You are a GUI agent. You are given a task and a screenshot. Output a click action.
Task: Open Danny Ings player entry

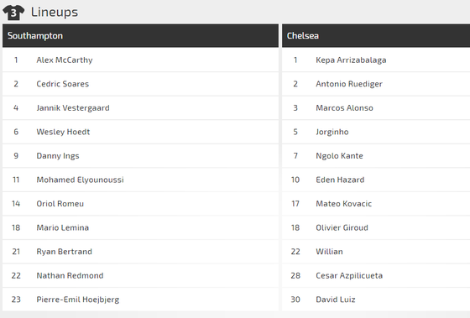point(58,156)
